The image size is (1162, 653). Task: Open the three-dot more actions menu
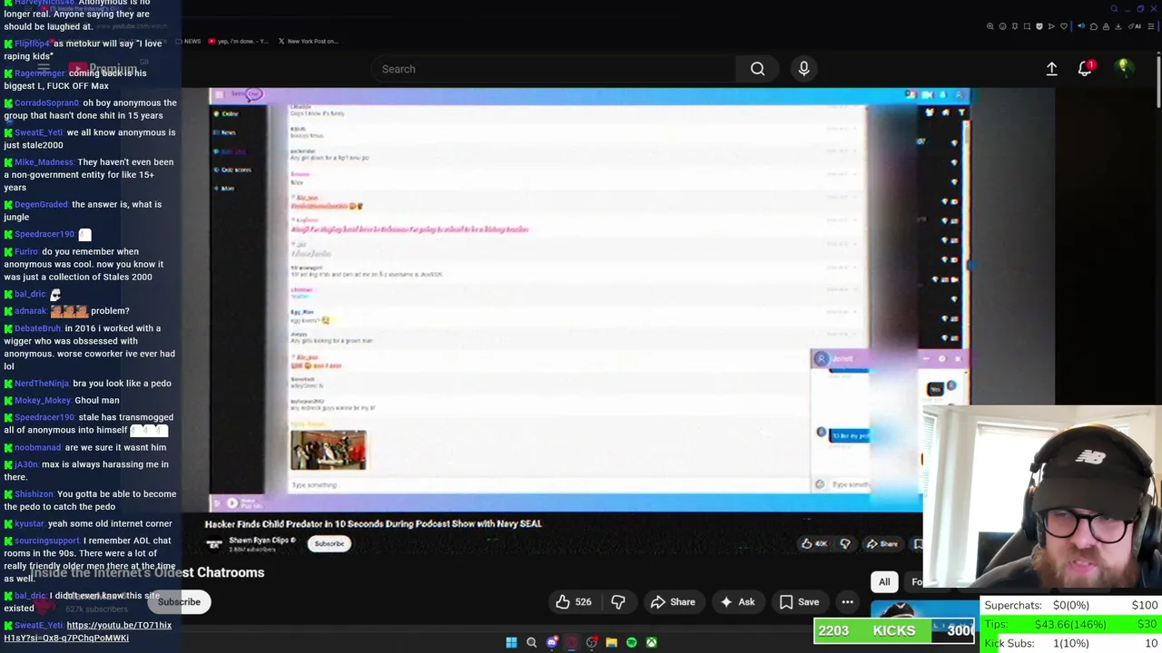click(x=847, y=602)
